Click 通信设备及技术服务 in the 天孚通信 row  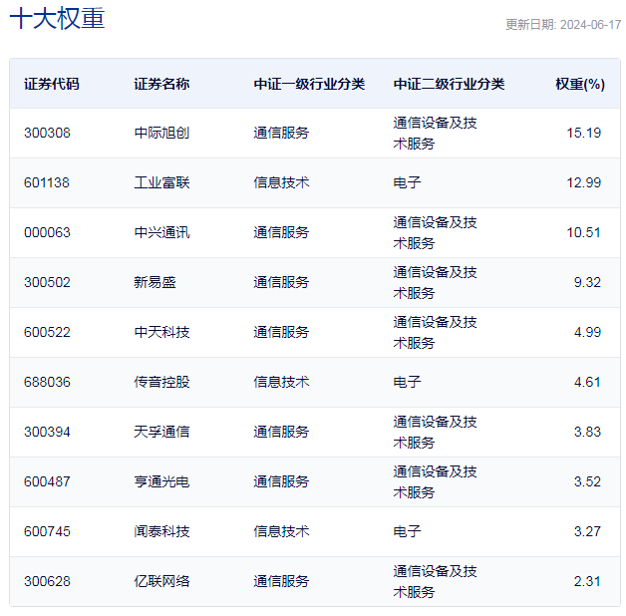click(x=436, y=432)
